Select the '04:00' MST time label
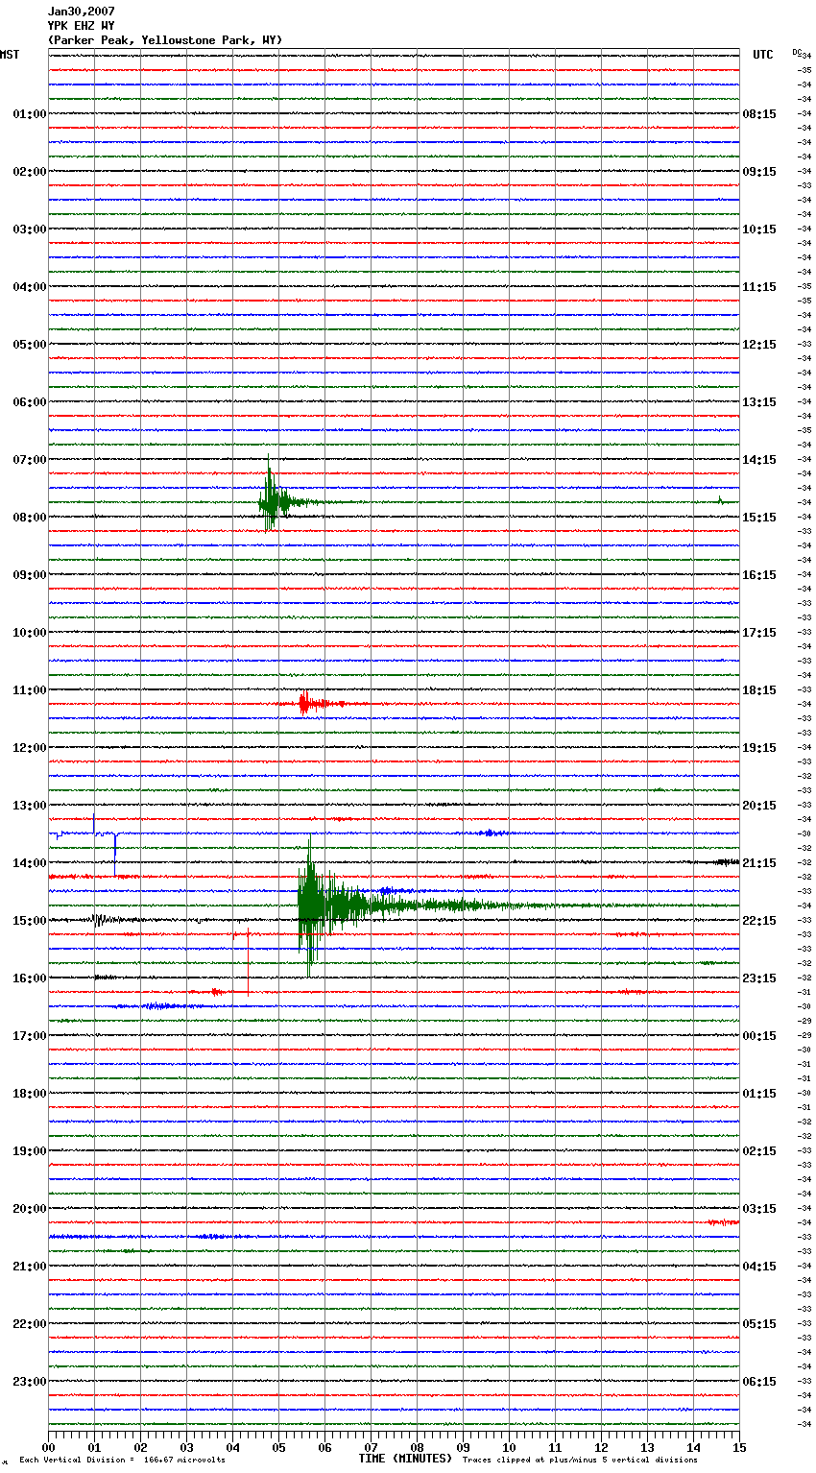 click(30, 287)
